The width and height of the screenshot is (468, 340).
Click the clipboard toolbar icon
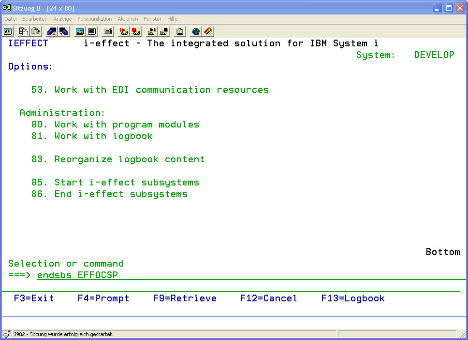[180, 31]
